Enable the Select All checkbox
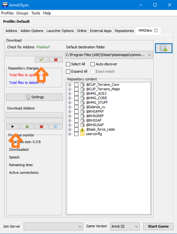The width and height of the screenshot is (177, 234). pos(68,64)
